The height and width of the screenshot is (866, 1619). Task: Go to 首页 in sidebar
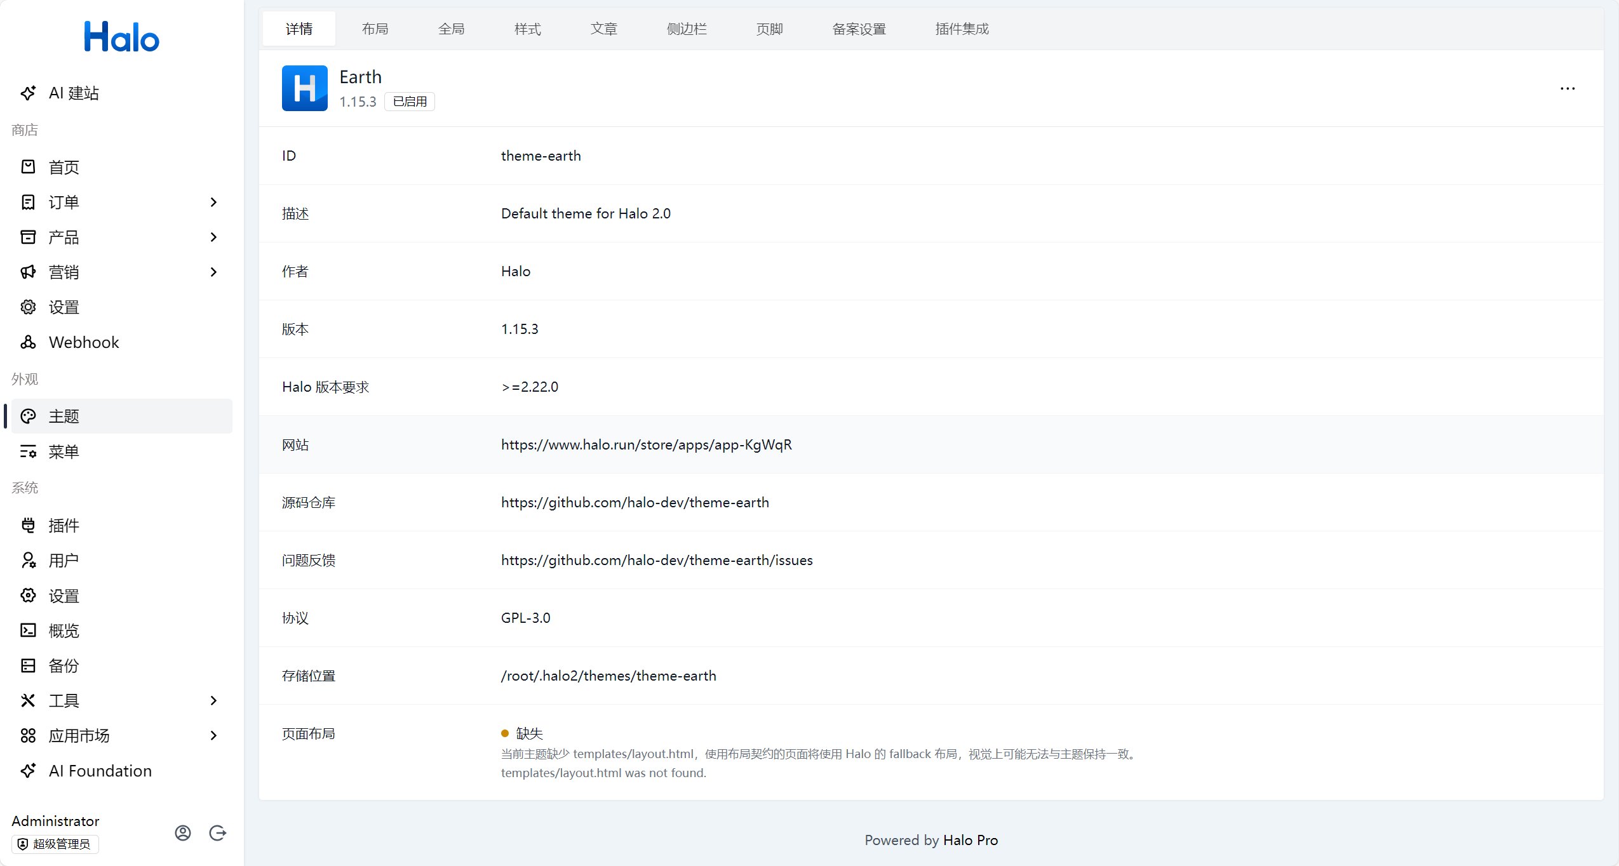point(122,167)
